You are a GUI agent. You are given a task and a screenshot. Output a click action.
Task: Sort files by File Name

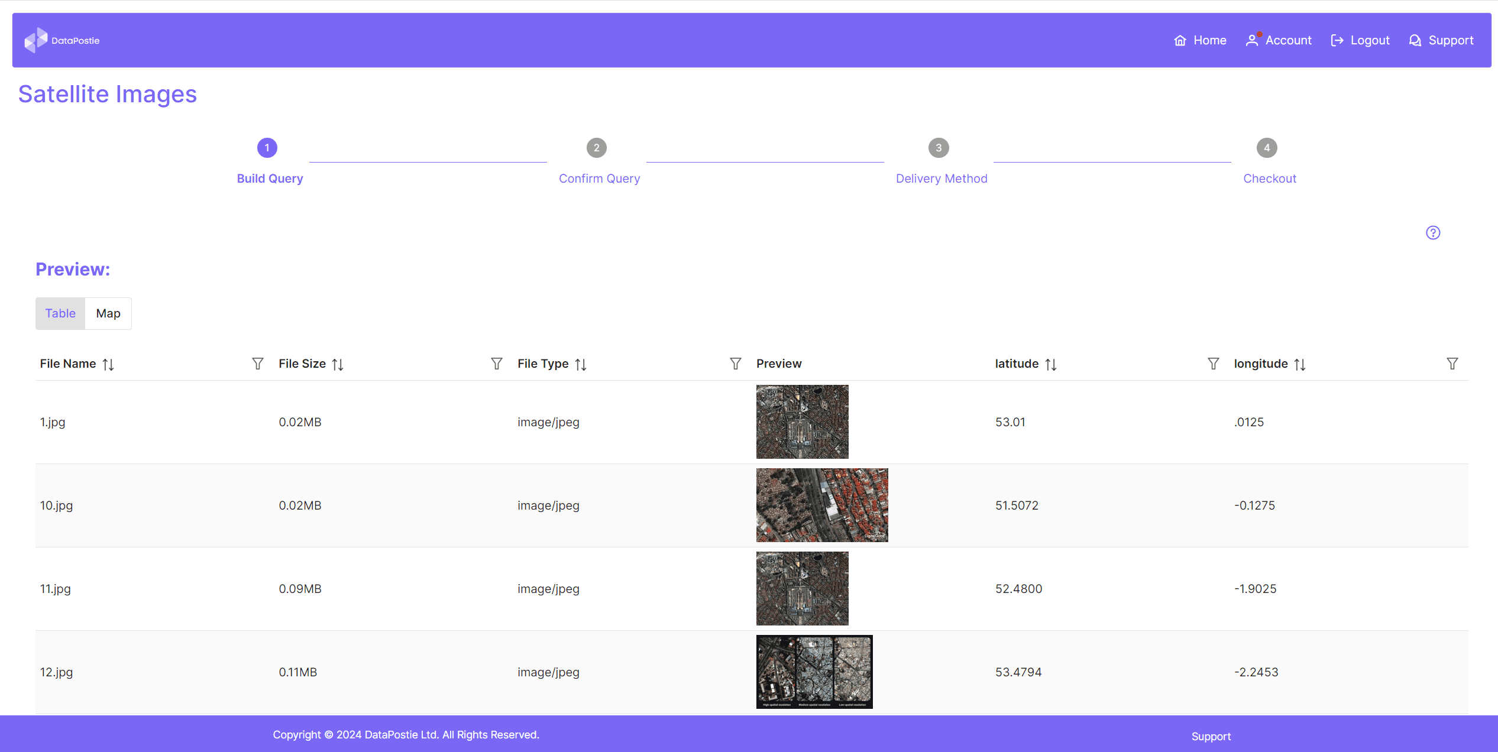pyautogui.click(x=109, y=364)
